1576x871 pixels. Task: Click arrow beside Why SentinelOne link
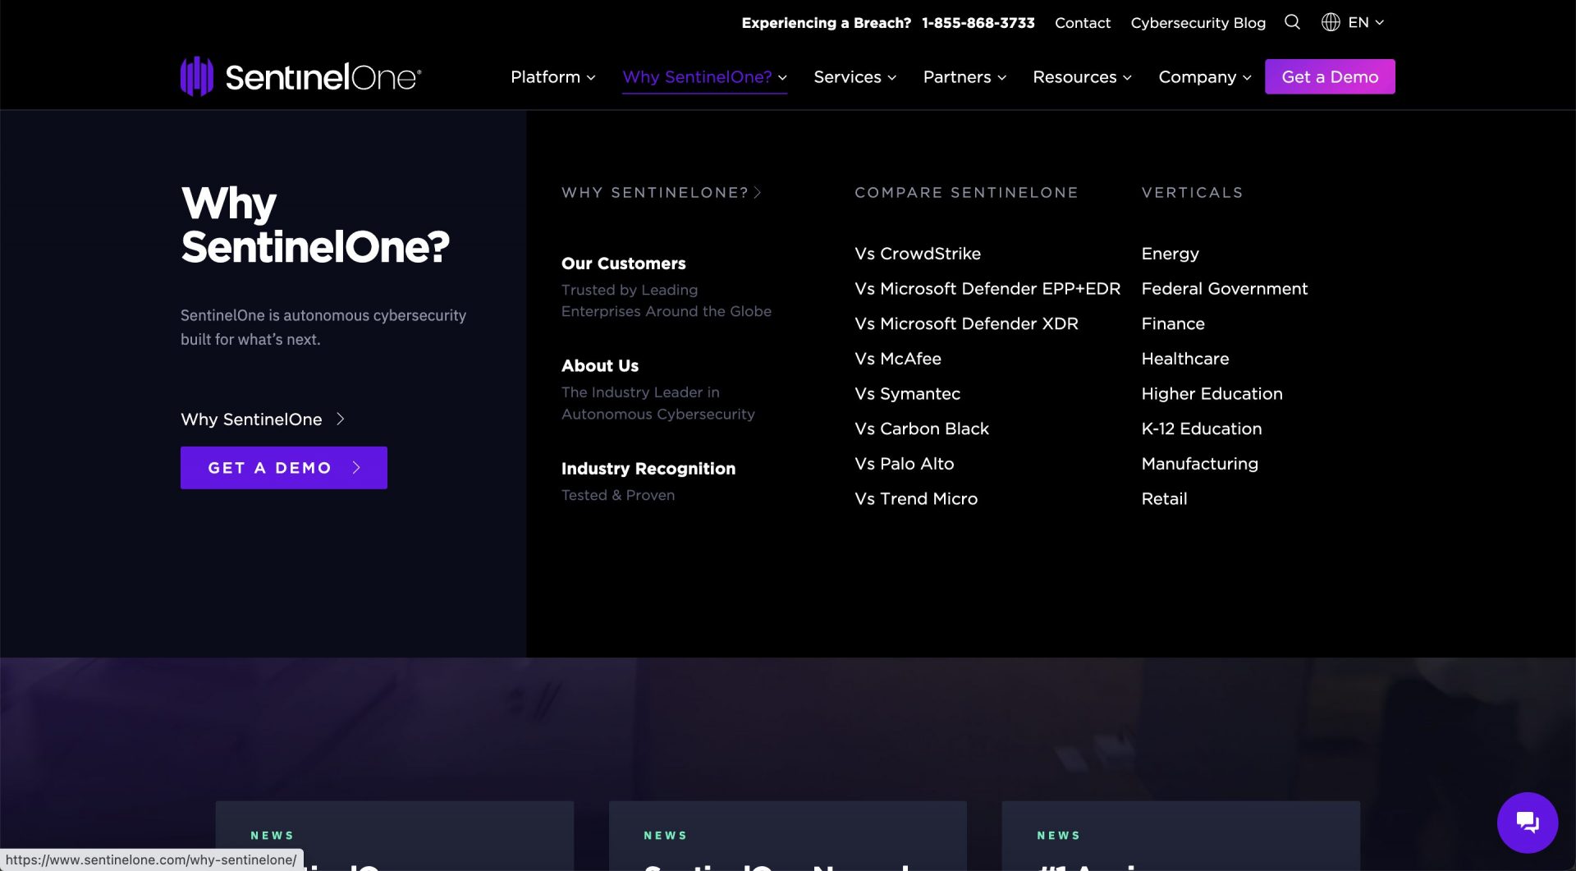click(341, 419)
